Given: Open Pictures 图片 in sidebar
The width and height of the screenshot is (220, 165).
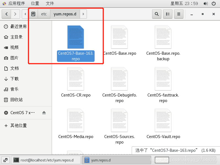Looking at the screenshot, I should point(26,58).
